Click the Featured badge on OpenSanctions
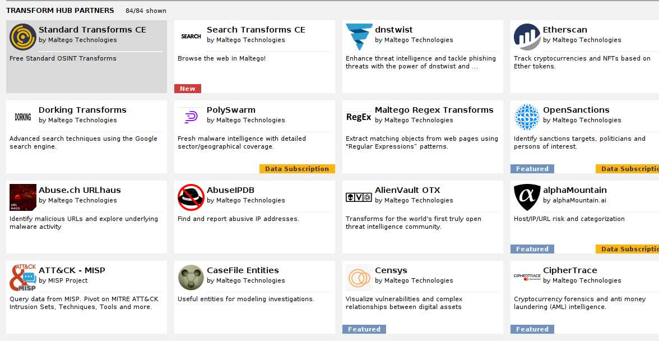This screenshot has width=659, height=341. pos(532,169)
